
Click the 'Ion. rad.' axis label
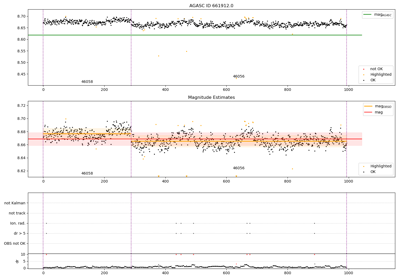point(18,223)
